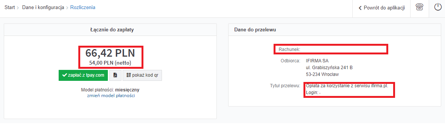Open zmień model płatności link

point(110,96)
